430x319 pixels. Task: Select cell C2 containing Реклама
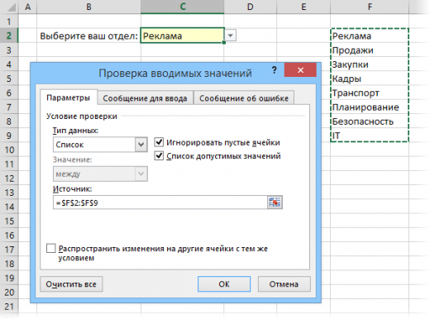tap(183, 36)
